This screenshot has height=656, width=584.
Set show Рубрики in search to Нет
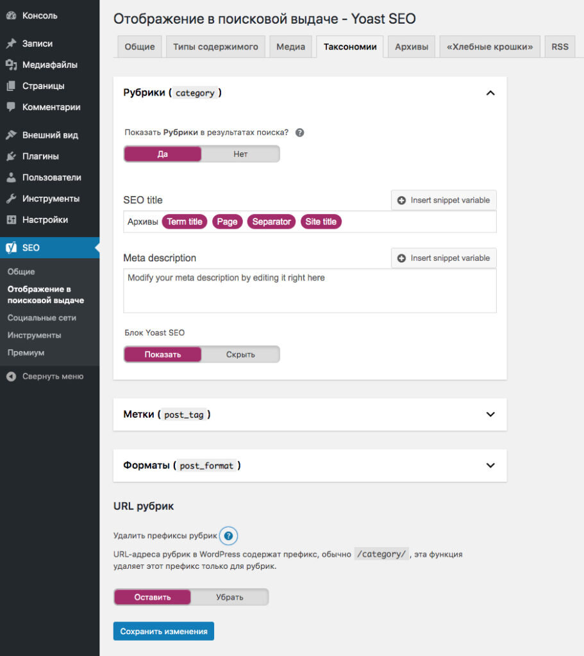pyautogui.click(x=240, y=154)
